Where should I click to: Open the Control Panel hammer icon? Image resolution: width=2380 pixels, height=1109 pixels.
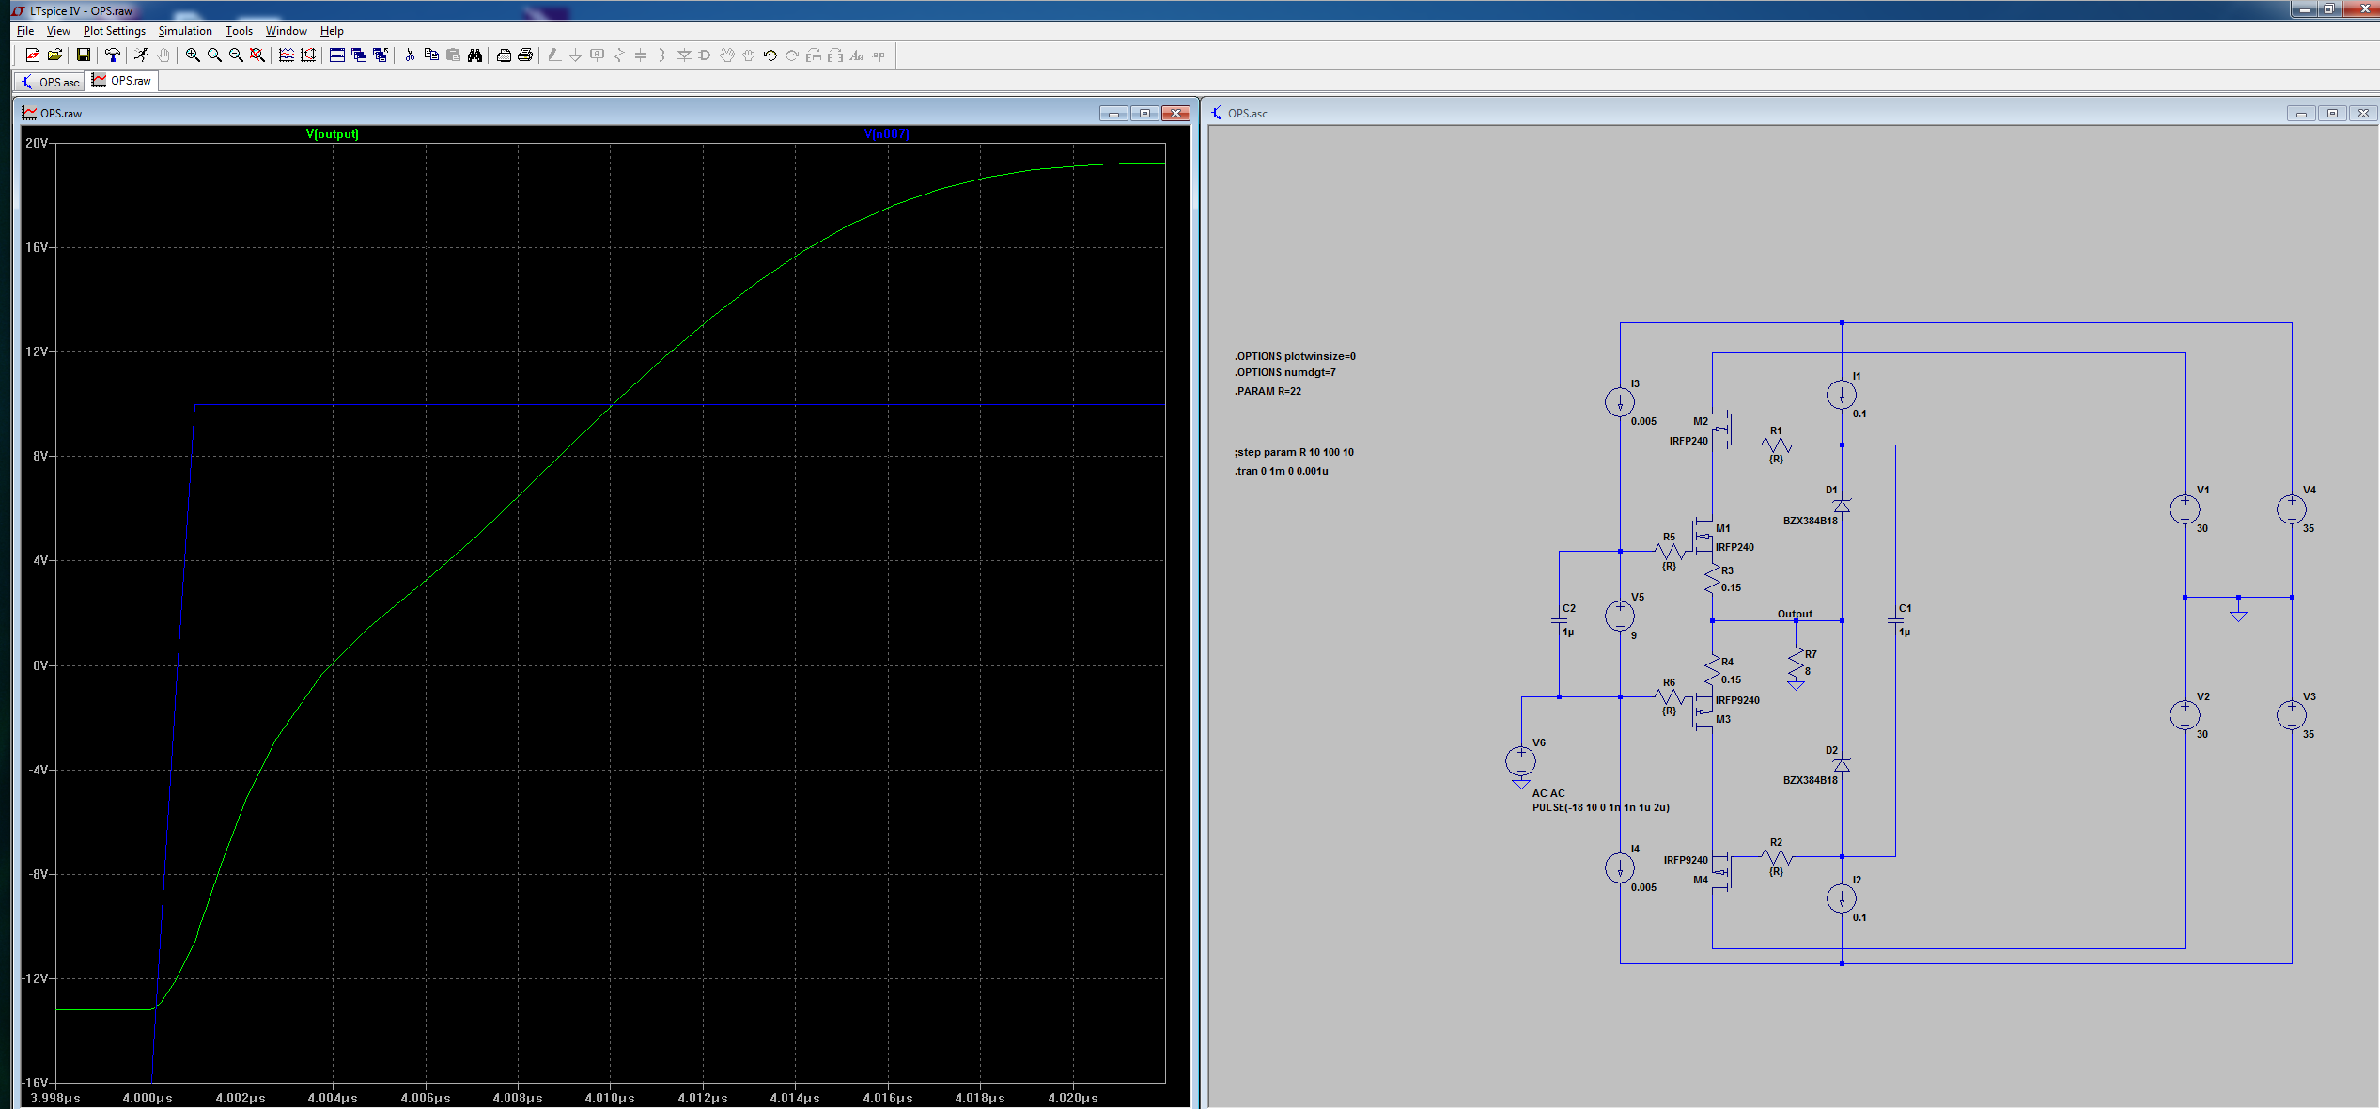coord(113,55)
